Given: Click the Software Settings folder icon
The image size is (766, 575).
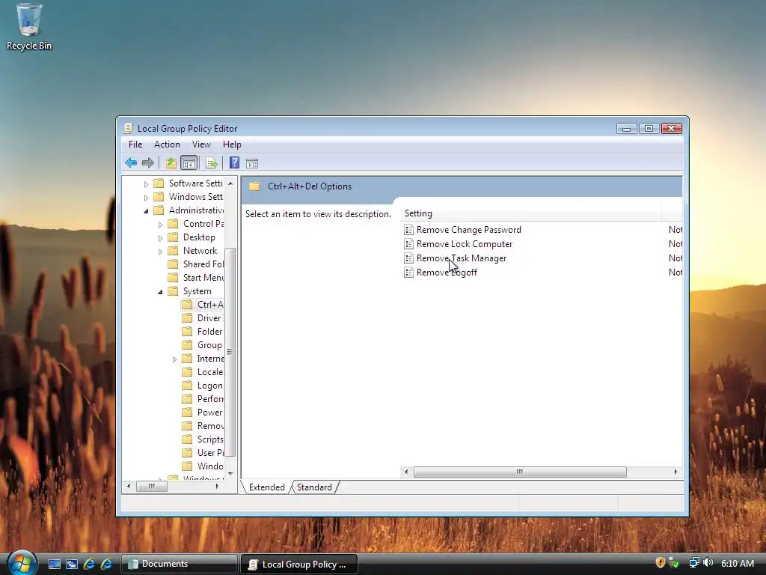Looking at the screenshot, I should [159, 183].
